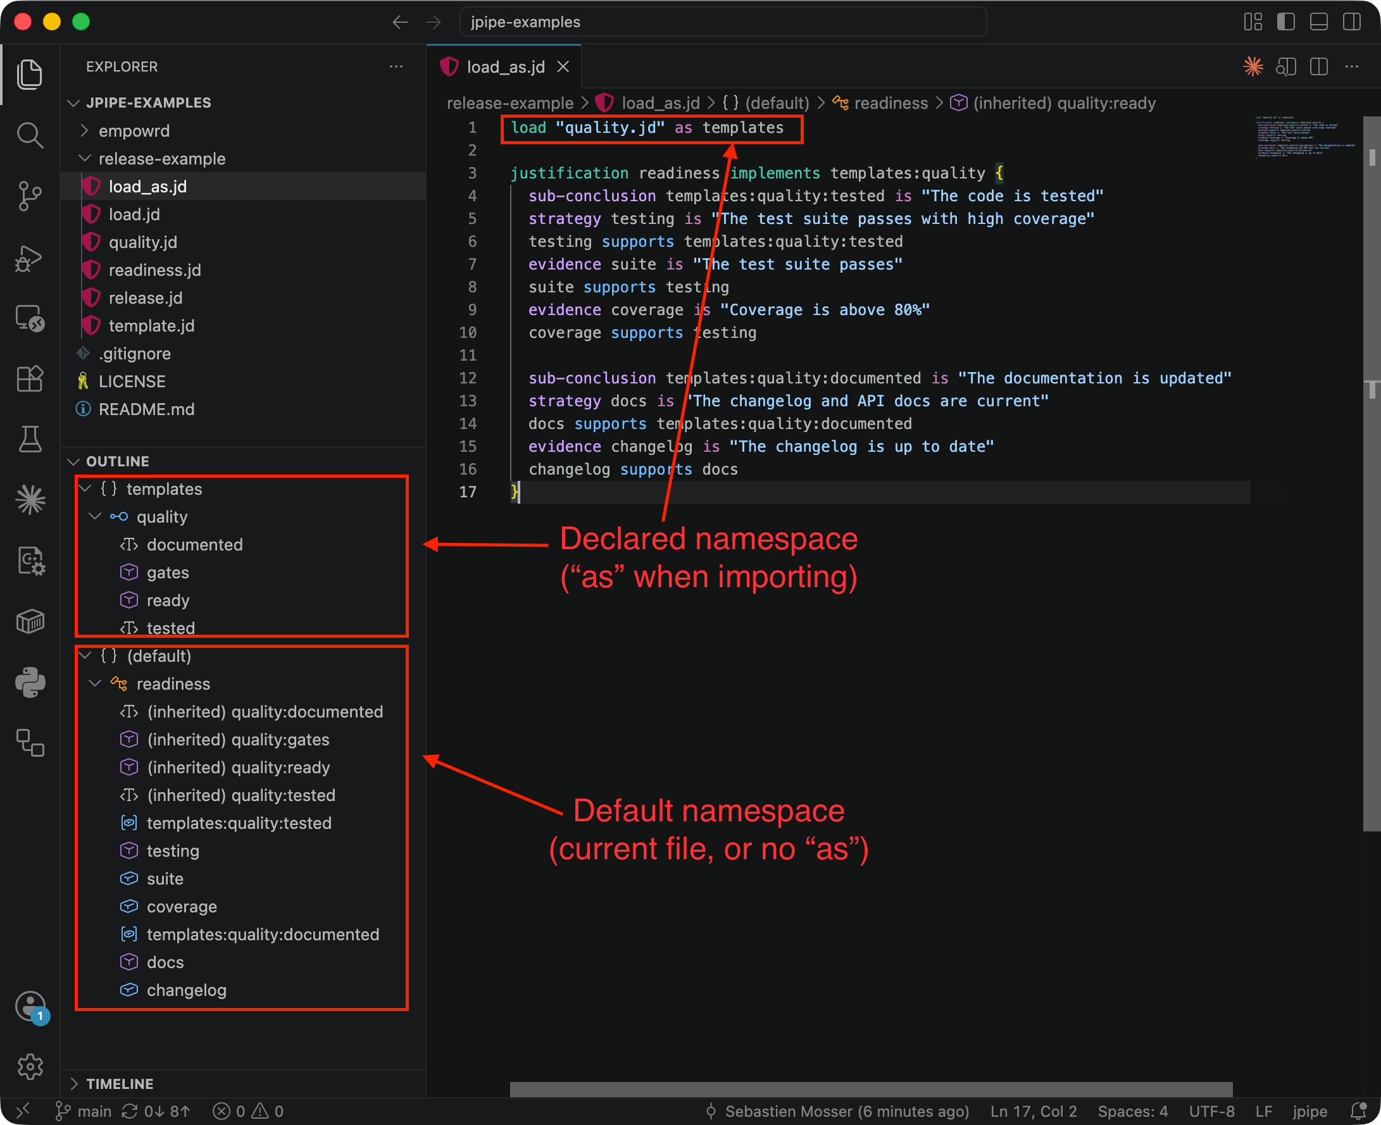Click LF end of line setting
Image resolution: width=1381 pixels, height=1125 pixels.
1264,1110
